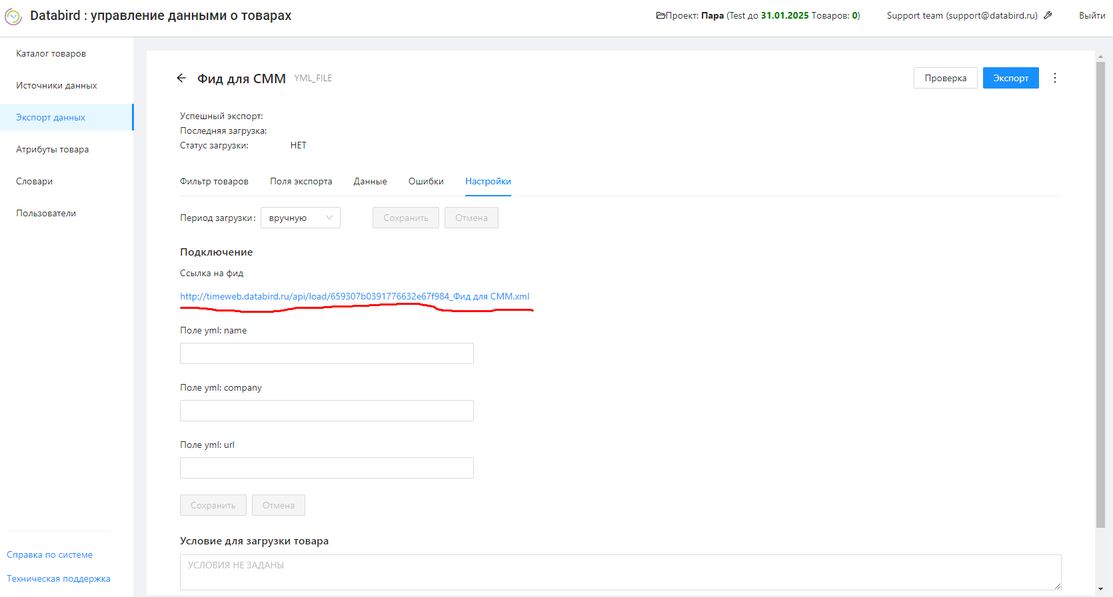This screenshot has width=1113, height=597.
Task: Click the back arrow beside Фид для СММ
Action: point(181,79)
